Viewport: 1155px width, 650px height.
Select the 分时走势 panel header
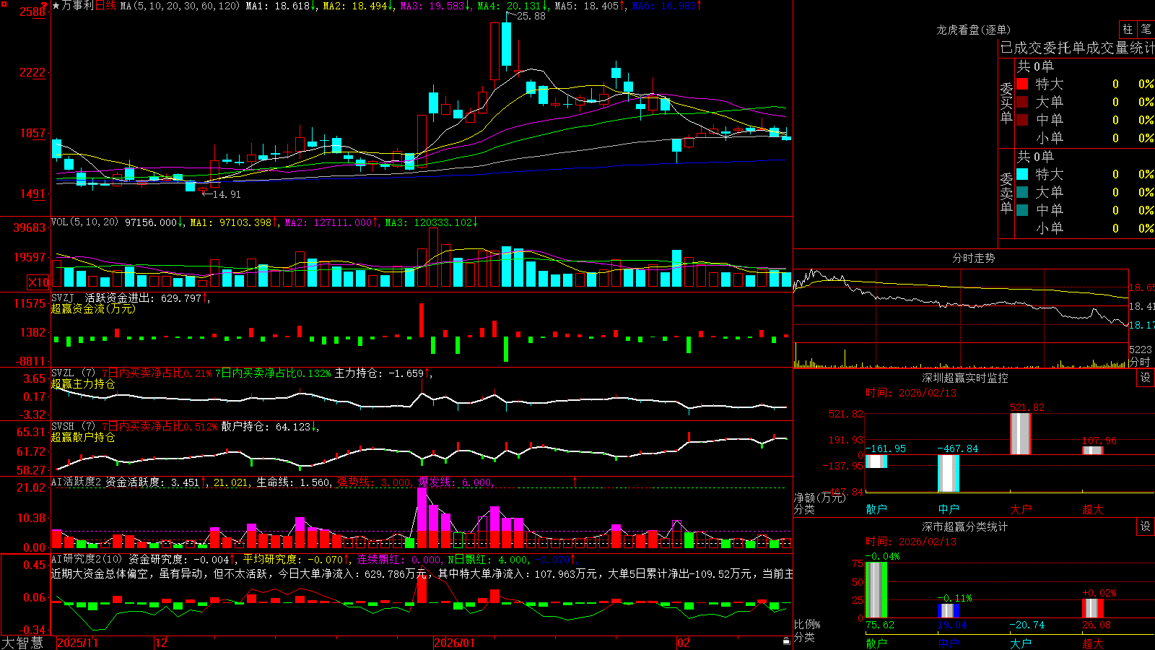(973, 258)
